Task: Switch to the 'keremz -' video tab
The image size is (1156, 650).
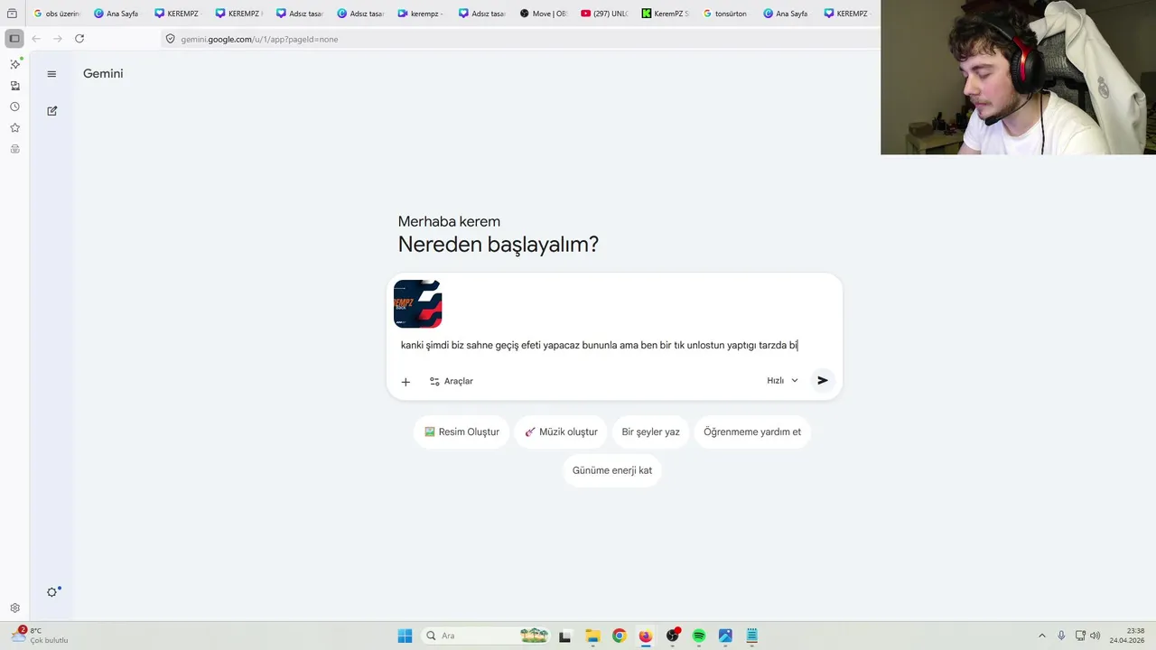Action: click(x=421, y=14)
